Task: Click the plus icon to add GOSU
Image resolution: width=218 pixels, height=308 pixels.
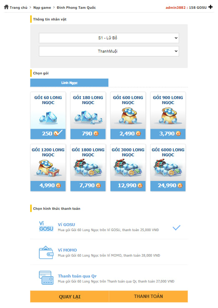Action: 210,7
